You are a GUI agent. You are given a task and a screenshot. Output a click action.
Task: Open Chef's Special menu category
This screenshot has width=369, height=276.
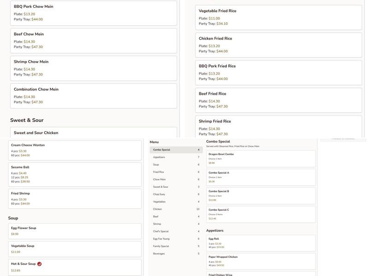[176, 231]
